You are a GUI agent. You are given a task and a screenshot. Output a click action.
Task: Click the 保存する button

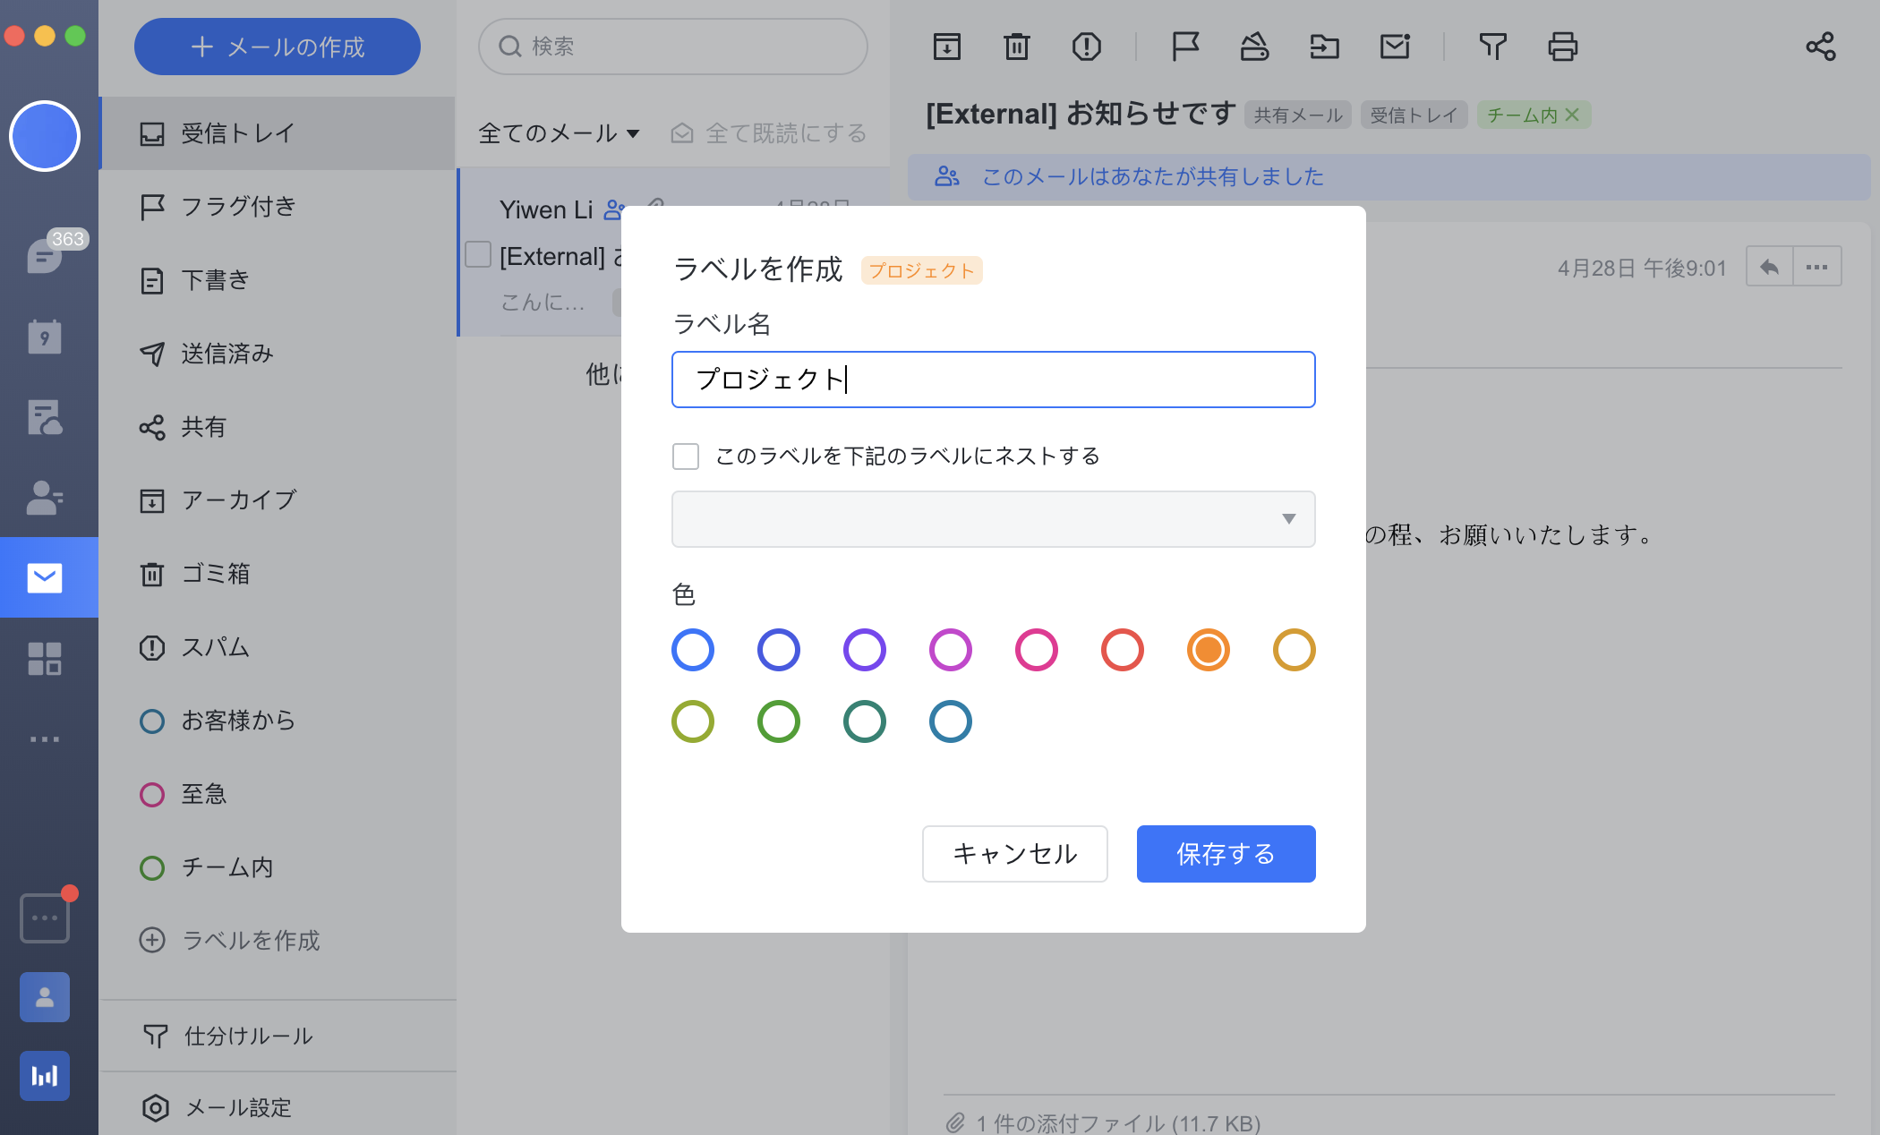coord(1226,854)
